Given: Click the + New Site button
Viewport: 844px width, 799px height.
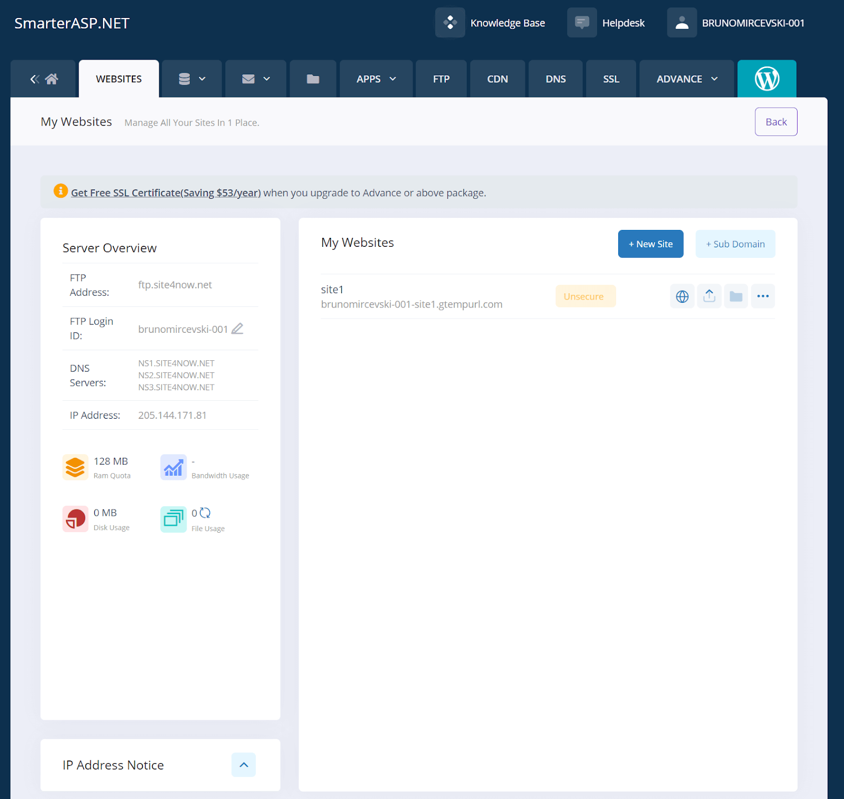Looking at the screenshot, I should [x=650, y=244].
